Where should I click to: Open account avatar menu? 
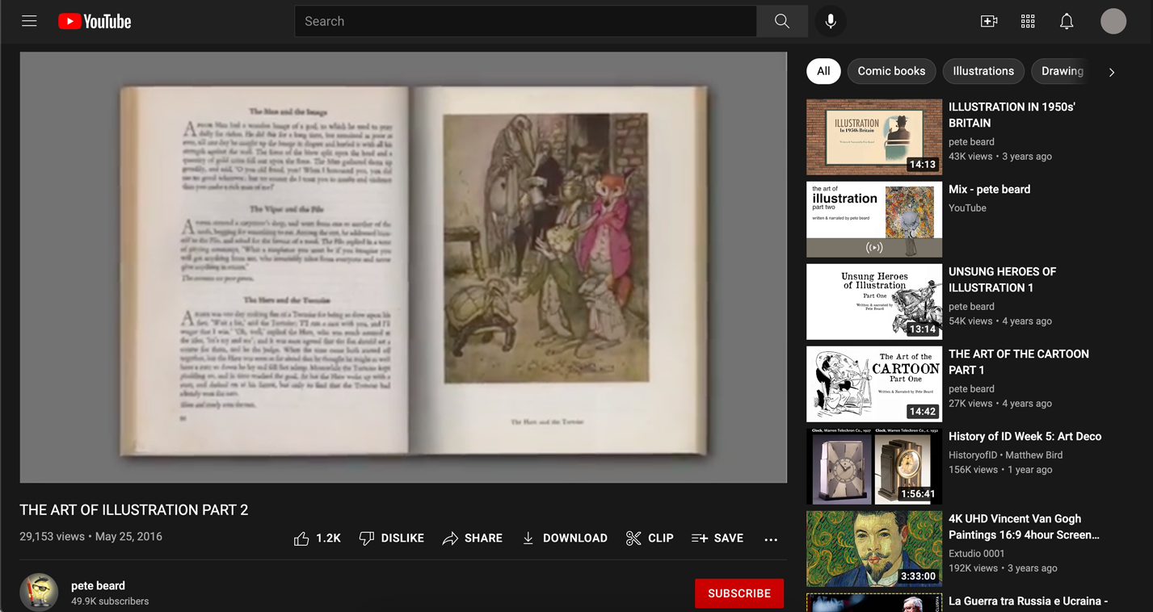pos(1113,21)
